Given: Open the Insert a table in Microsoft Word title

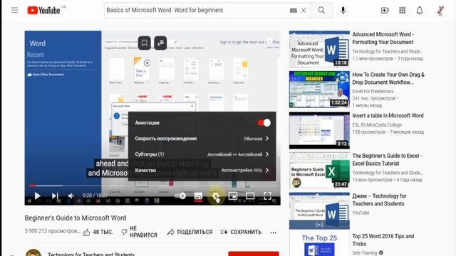Looking at the screenshot, I should 388,115.
